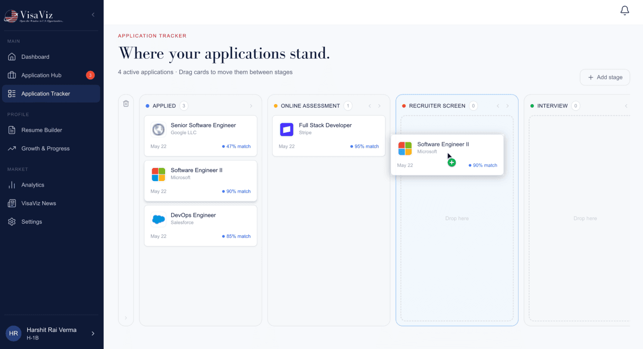Open Resume Builder
The width and height of the screenshot is (643, 349).
pyautogui.click(x=51, y=130)
